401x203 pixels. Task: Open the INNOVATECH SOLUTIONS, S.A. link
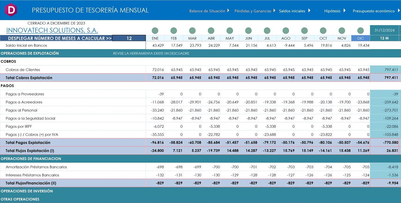coord(52,30)
